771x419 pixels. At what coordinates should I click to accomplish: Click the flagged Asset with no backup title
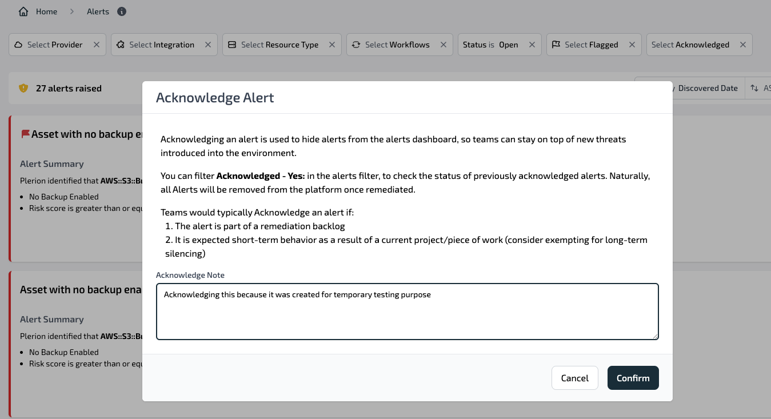tap(86, 134)
